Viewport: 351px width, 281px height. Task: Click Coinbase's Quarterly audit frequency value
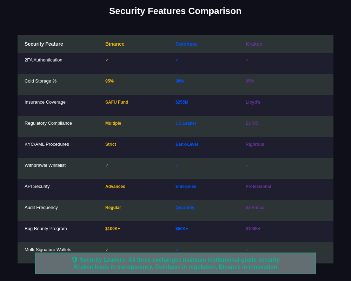pyautogui.click(x=185, y=208)
